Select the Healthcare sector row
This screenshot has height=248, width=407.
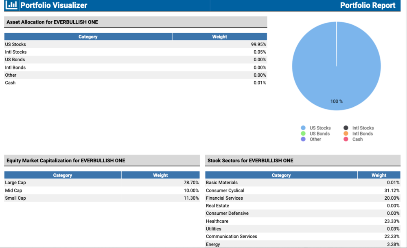[x=303, y=221]
